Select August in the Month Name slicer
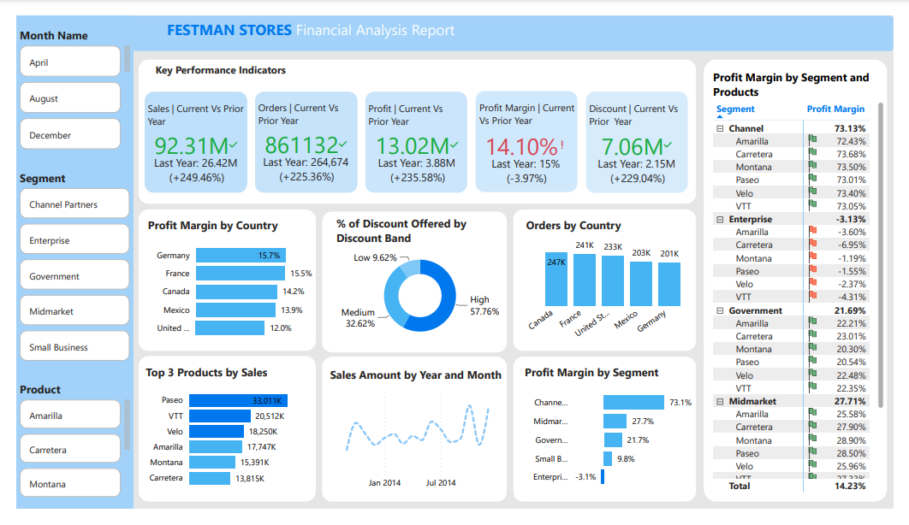This screenshot has height=525, width=909. (70, 97)
